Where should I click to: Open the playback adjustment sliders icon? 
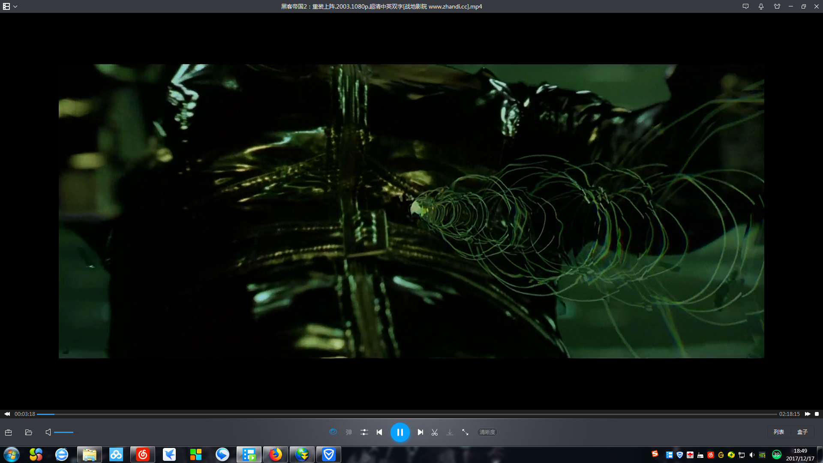click(x=364, y=432)
